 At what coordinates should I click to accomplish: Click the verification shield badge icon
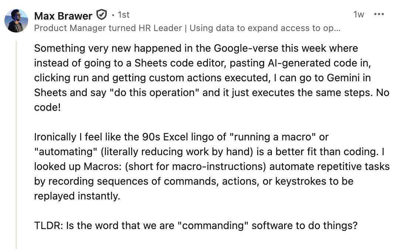tap(101, 15)
